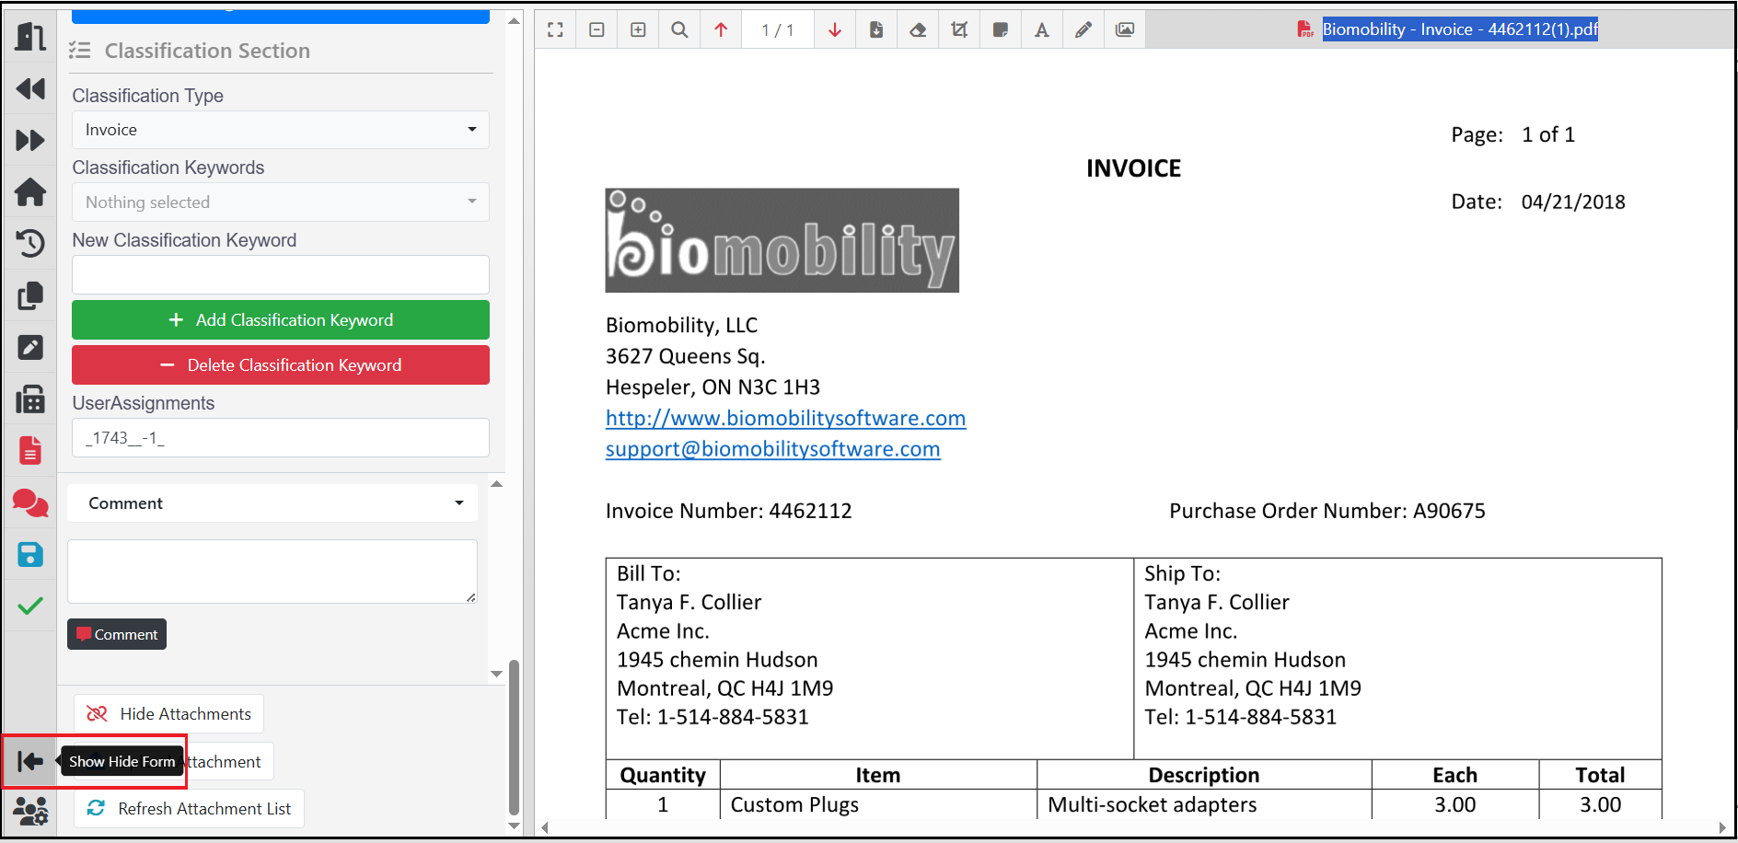Viewport: 1738px width, 843px height.
Task: Click comment panel scrollbar down arrow
Action: (x=497, y=675)
